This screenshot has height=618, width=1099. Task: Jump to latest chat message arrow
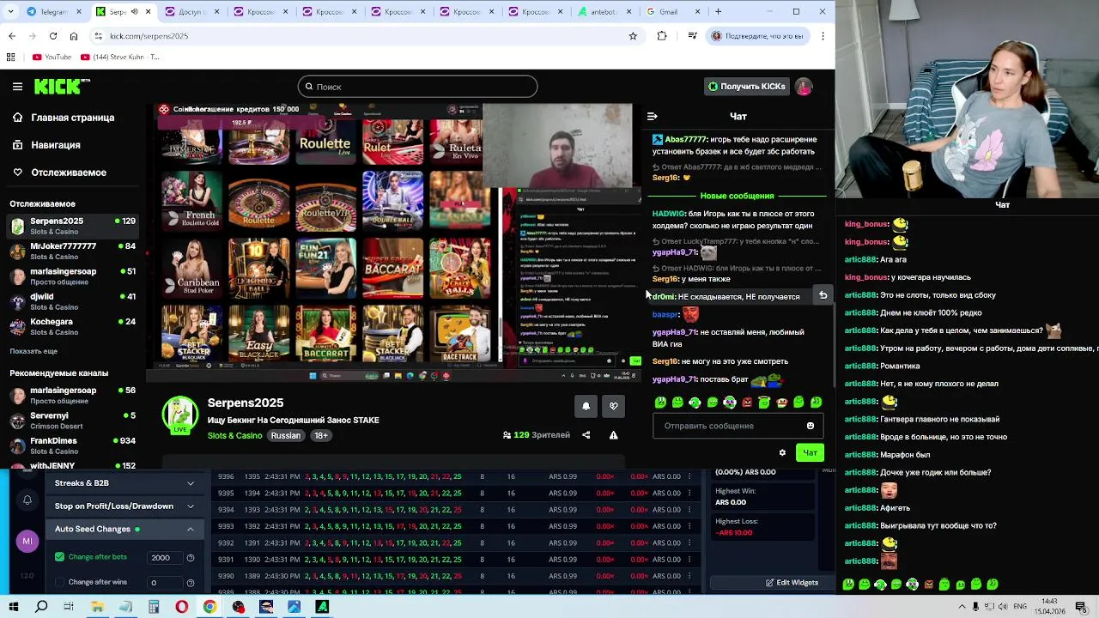(x=823, y=295)
